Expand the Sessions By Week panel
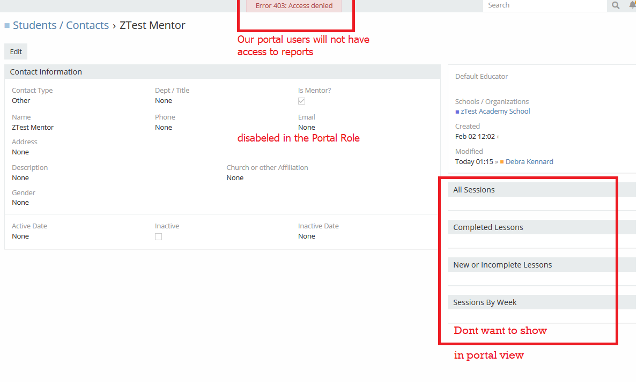 pyautogui.click(x=485, y=302)
